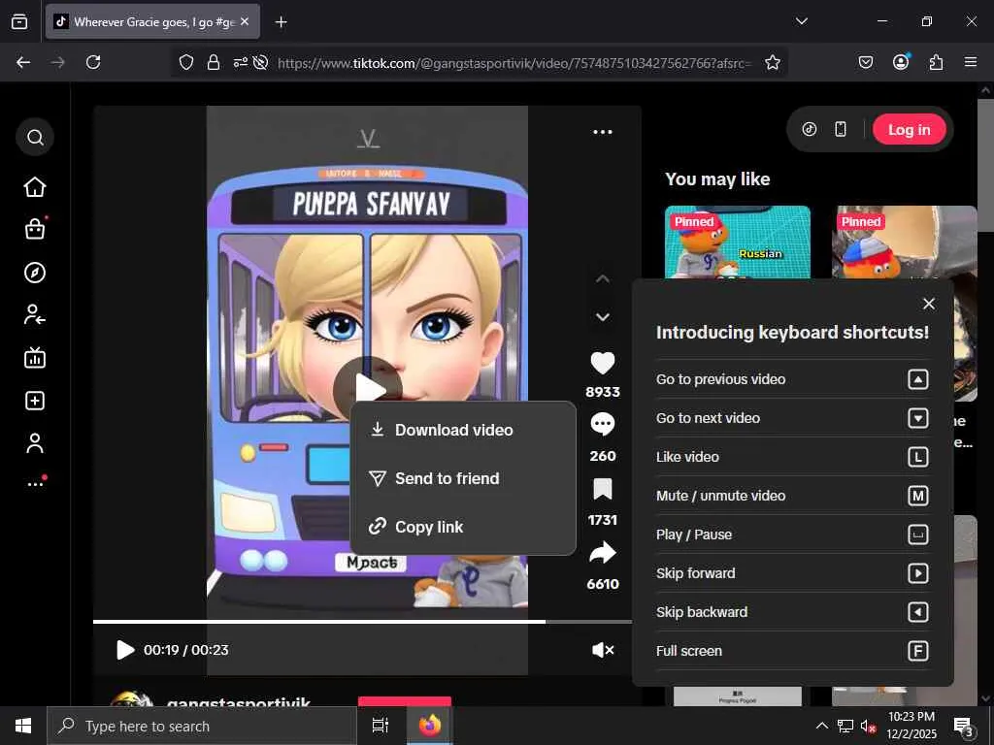Screen dimensions: 994x745
Task: Click the Play / Pause spacebar key icon
Action: click(918, 534)
